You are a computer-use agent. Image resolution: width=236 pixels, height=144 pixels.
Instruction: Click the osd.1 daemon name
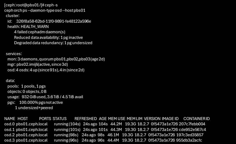(x=9, y=129)
